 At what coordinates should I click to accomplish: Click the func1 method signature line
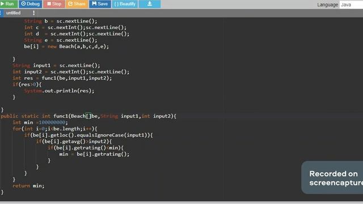pyautogui.click(x=88, y=116)
